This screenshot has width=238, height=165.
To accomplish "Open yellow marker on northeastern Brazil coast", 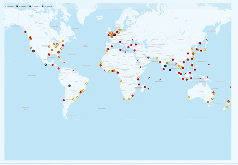I will tap(87, 83).
